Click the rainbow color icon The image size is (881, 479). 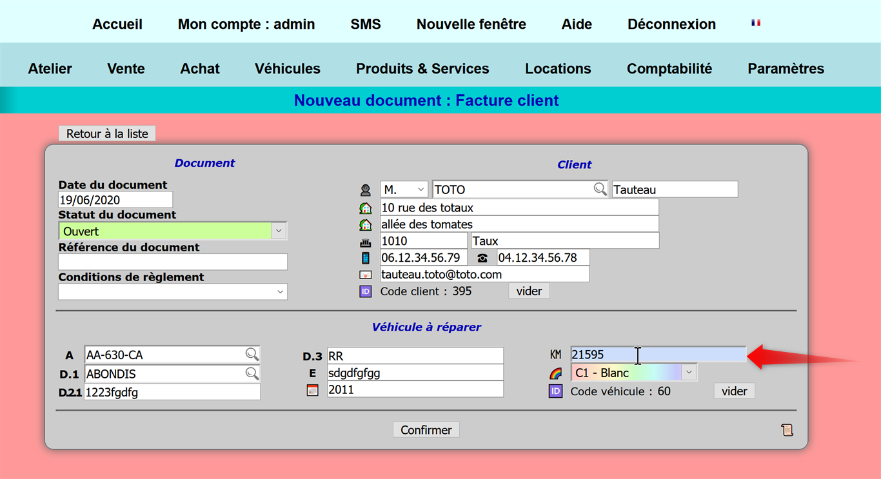555,373
